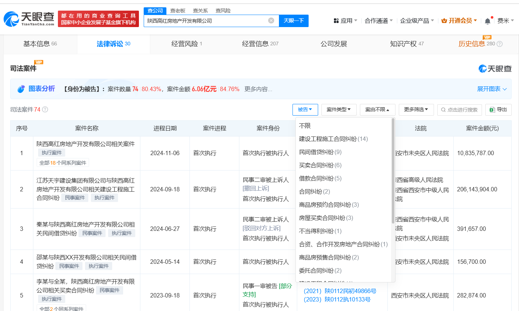Open the 费米 user menu
Image resolution: width=519 pixels, height=311 pixels.
[x=505, y=21]
